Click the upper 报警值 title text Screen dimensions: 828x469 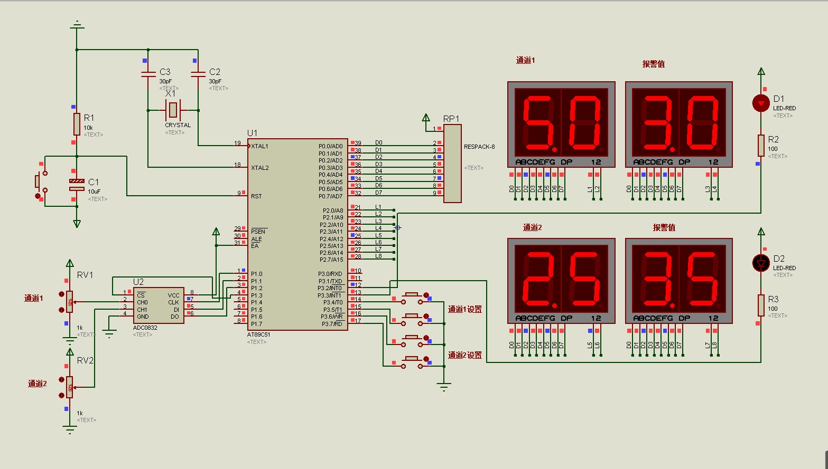[x=654, y=64]
